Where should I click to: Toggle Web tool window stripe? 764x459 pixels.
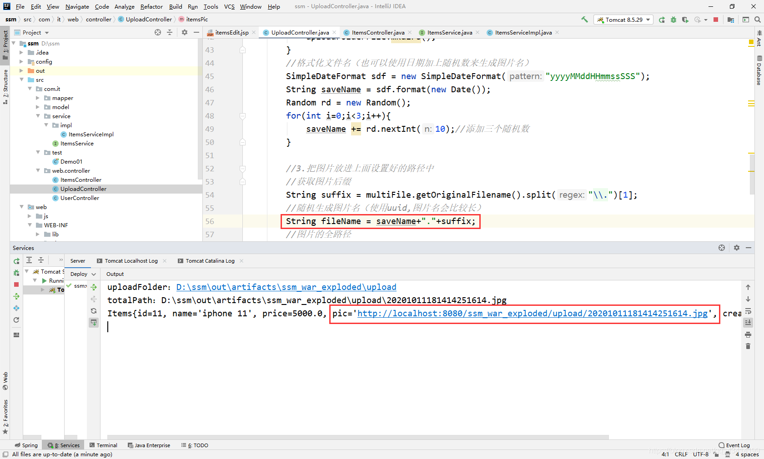point(5,381)
